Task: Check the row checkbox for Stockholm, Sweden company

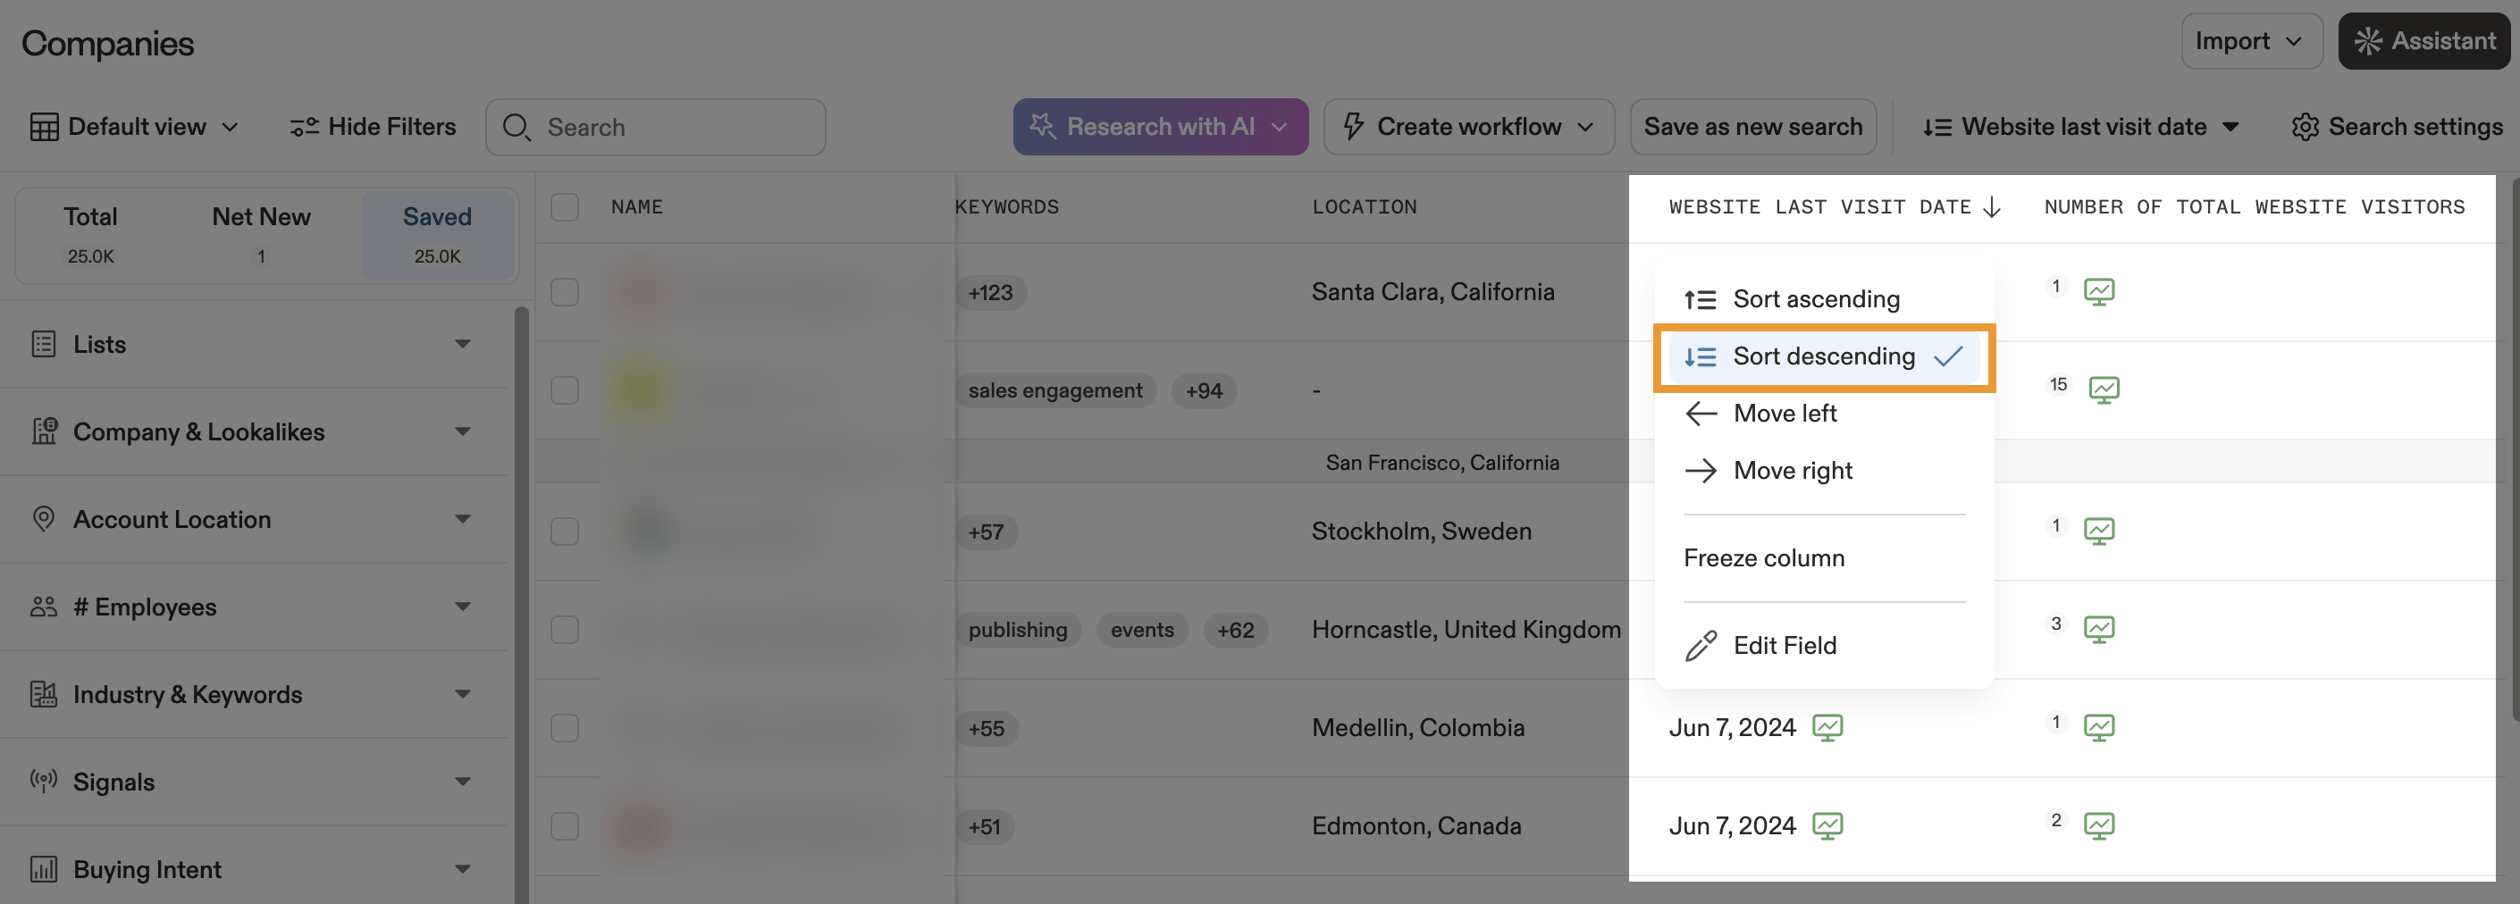Action: coord(565,532)
